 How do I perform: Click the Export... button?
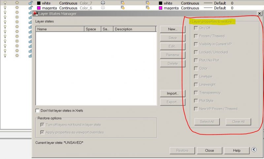click(173, 102)
